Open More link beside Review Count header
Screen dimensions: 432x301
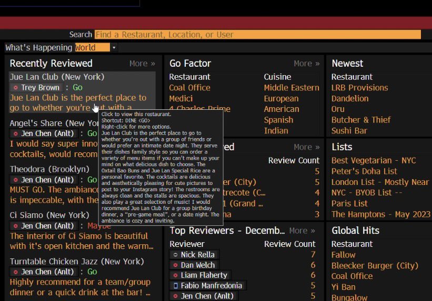(307, 147)
